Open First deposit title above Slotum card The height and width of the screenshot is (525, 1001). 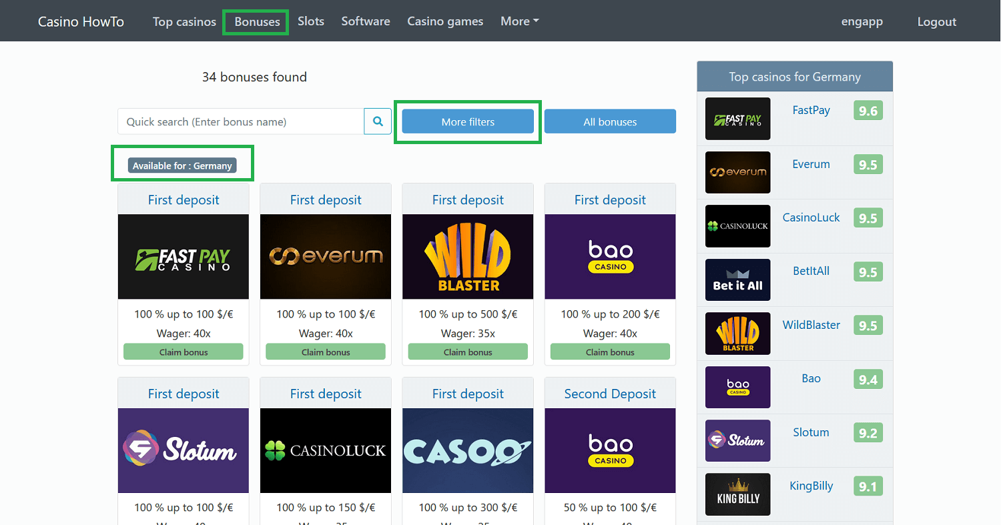[x=184, y=394]
